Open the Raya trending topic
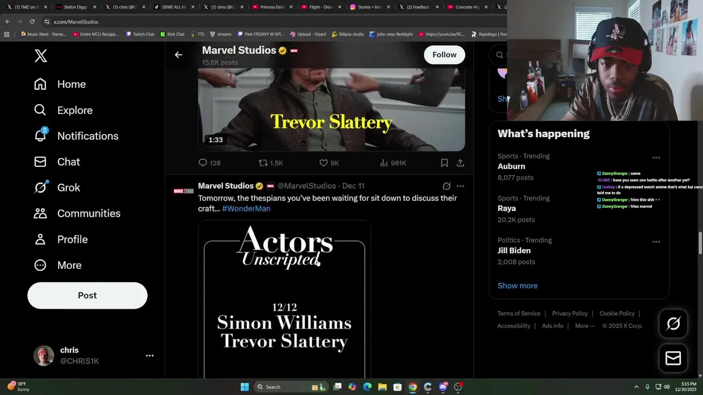The image size is (703, 395). click(506, 208)
